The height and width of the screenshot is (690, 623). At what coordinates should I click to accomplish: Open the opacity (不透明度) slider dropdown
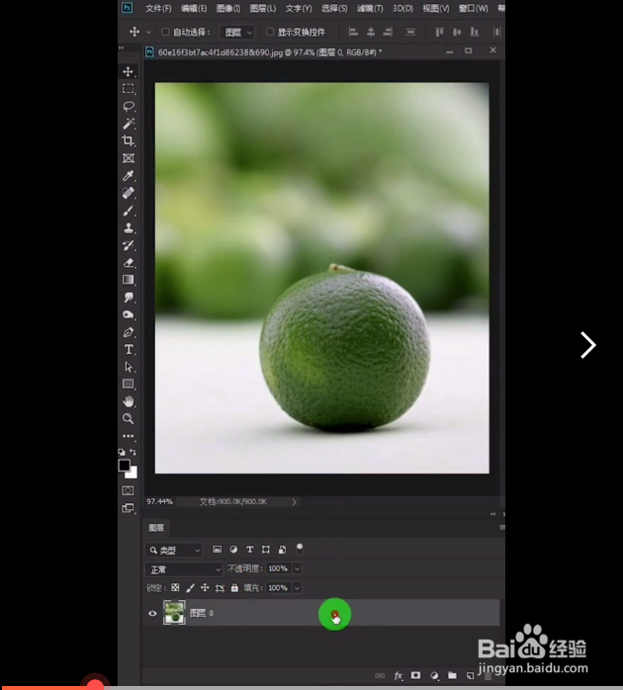pos(298,568)
